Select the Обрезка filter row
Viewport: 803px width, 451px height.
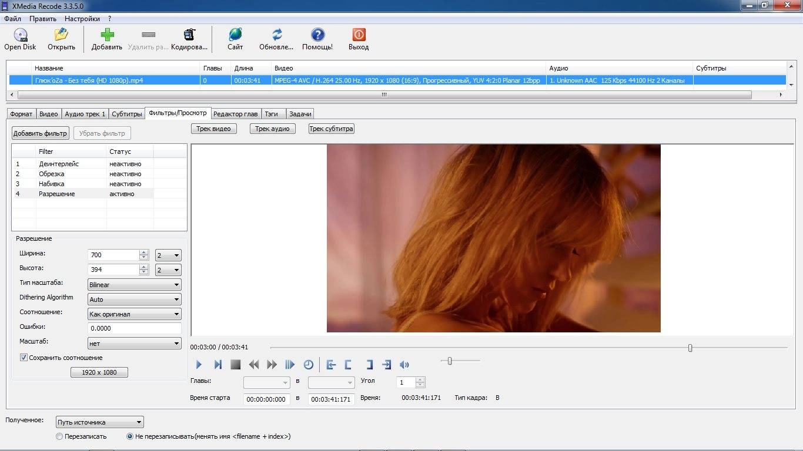coord(82,174)
